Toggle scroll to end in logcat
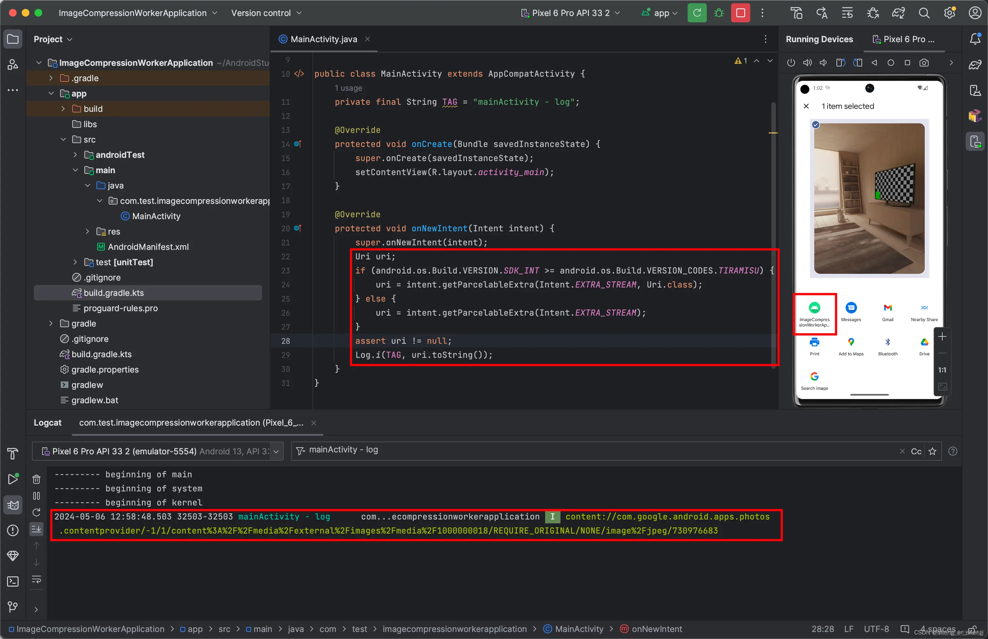988x639 pixels. point(37,529)
